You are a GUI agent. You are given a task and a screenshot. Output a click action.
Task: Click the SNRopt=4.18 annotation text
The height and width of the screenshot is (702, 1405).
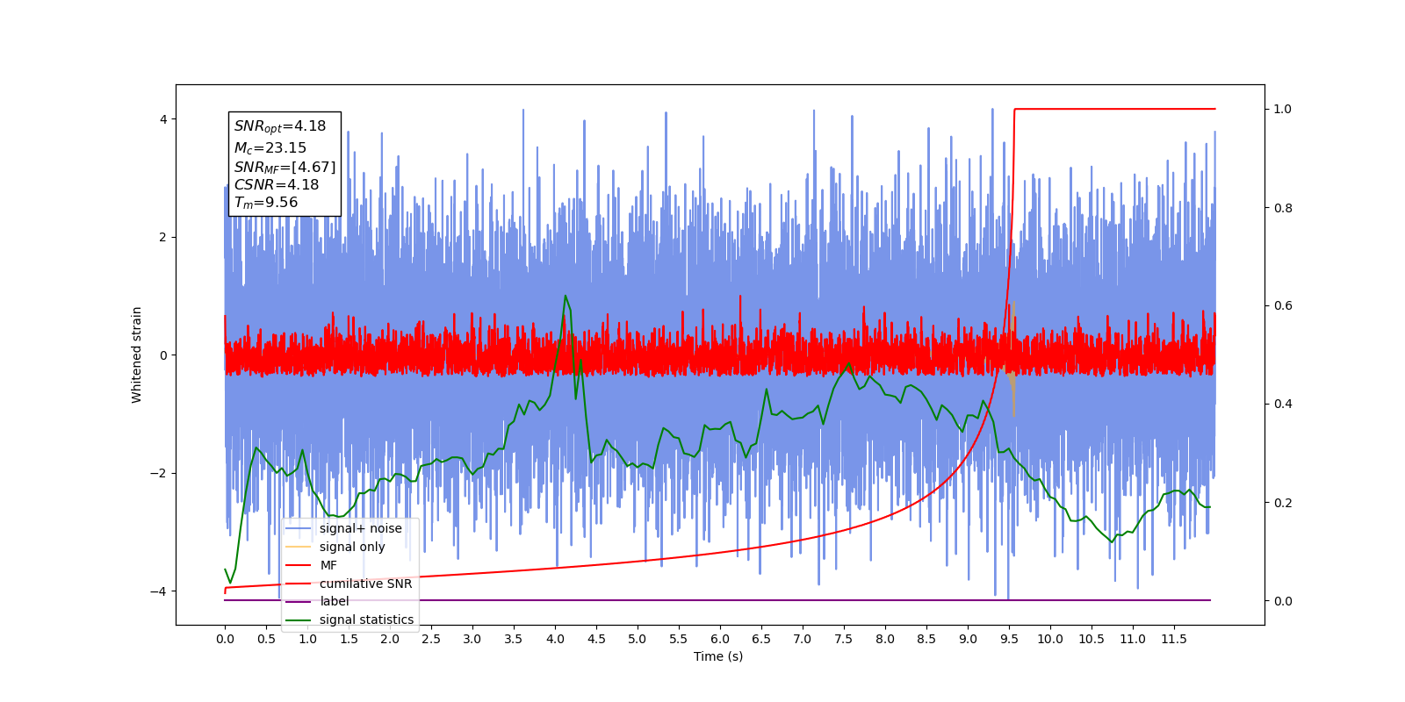click(280, 126)
